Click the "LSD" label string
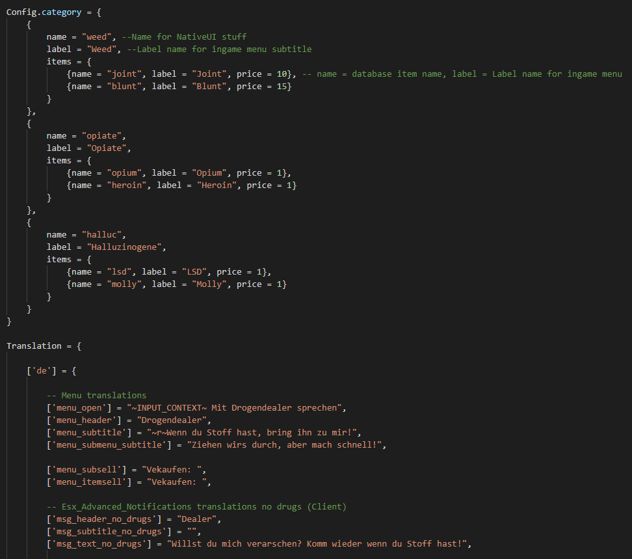 [x=194, y=272]
